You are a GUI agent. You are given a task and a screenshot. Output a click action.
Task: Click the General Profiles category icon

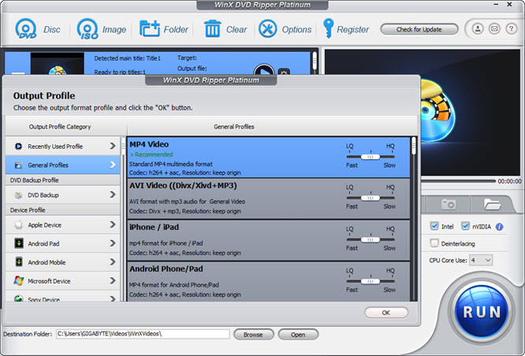18,165
